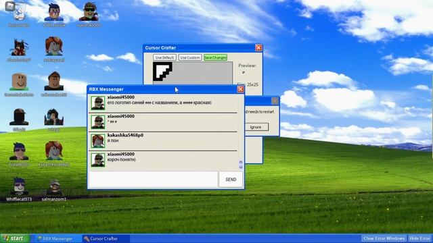Image resolution: width=433 pixels, height=243 pixels.
Task: Close the error dialog with the gray X
Action: click(275, 101)
